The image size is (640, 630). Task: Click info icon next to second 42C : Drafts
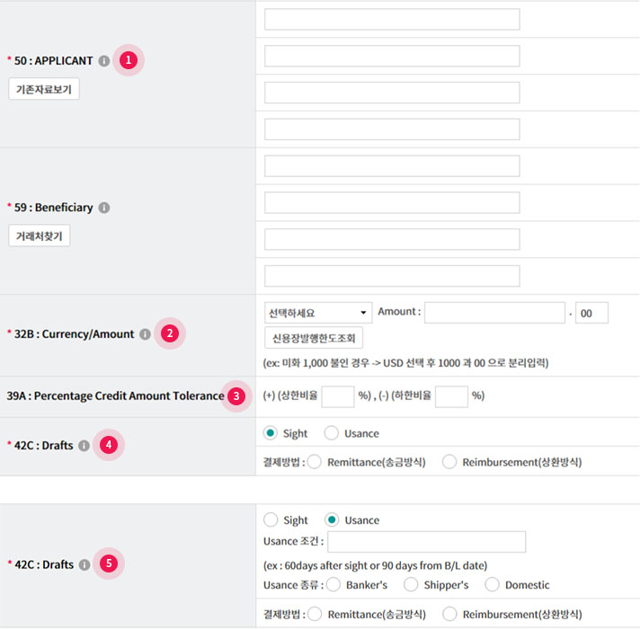84,564
